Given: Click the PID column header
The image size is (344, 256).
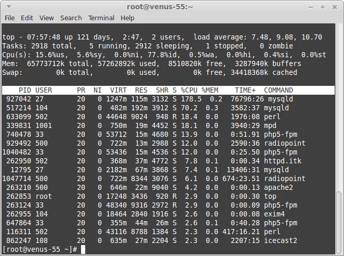Looking at the screenshot, I should tap(24, 90).
